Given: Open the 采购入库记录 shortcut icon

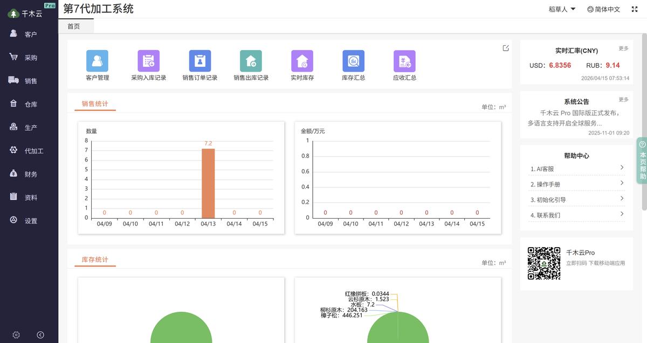Looking at the screenshot, I should (148, 61).
